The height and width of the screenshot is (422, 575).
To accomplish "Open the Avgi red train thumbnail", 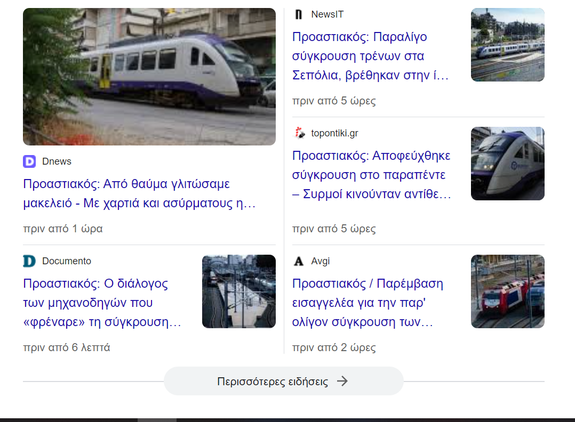I will tap(507, 291).
